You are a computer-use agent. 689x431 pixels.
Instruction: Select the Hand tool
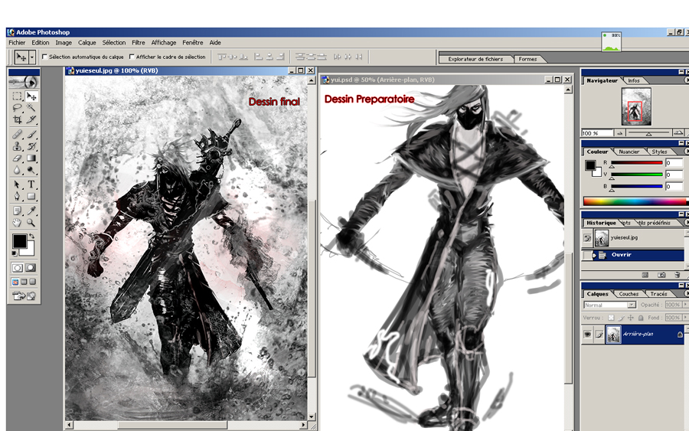click(x=17, y=223)
